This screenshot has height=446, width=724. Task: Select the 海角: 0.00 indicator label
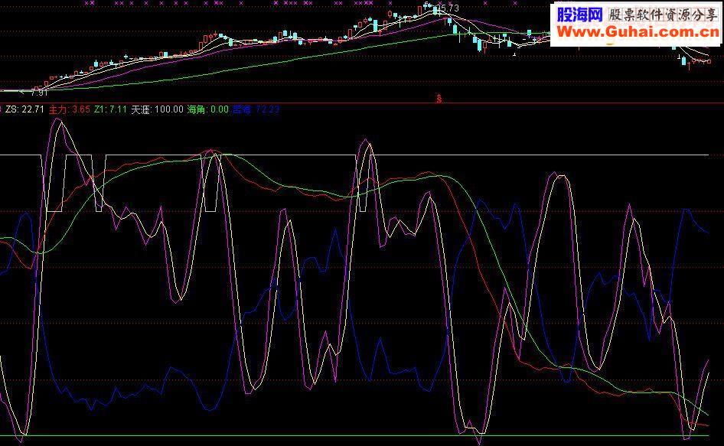(207, 109)
